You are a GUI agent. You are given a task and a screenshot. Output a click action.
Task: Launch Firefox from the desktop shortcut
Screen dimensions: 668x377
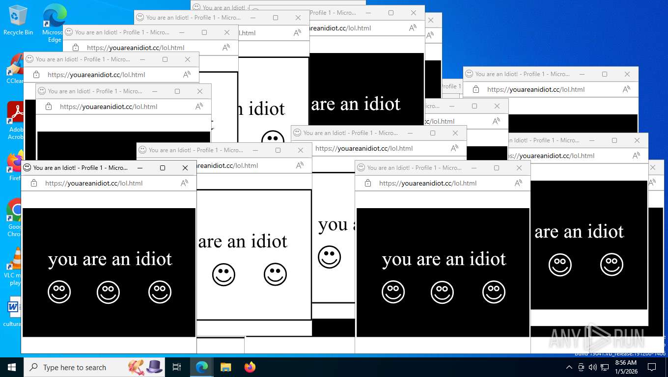(15, 166)
